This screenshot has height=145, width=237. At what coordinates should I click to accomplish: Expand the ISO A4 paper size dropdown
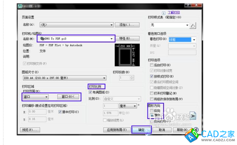(x=65, y=78)
